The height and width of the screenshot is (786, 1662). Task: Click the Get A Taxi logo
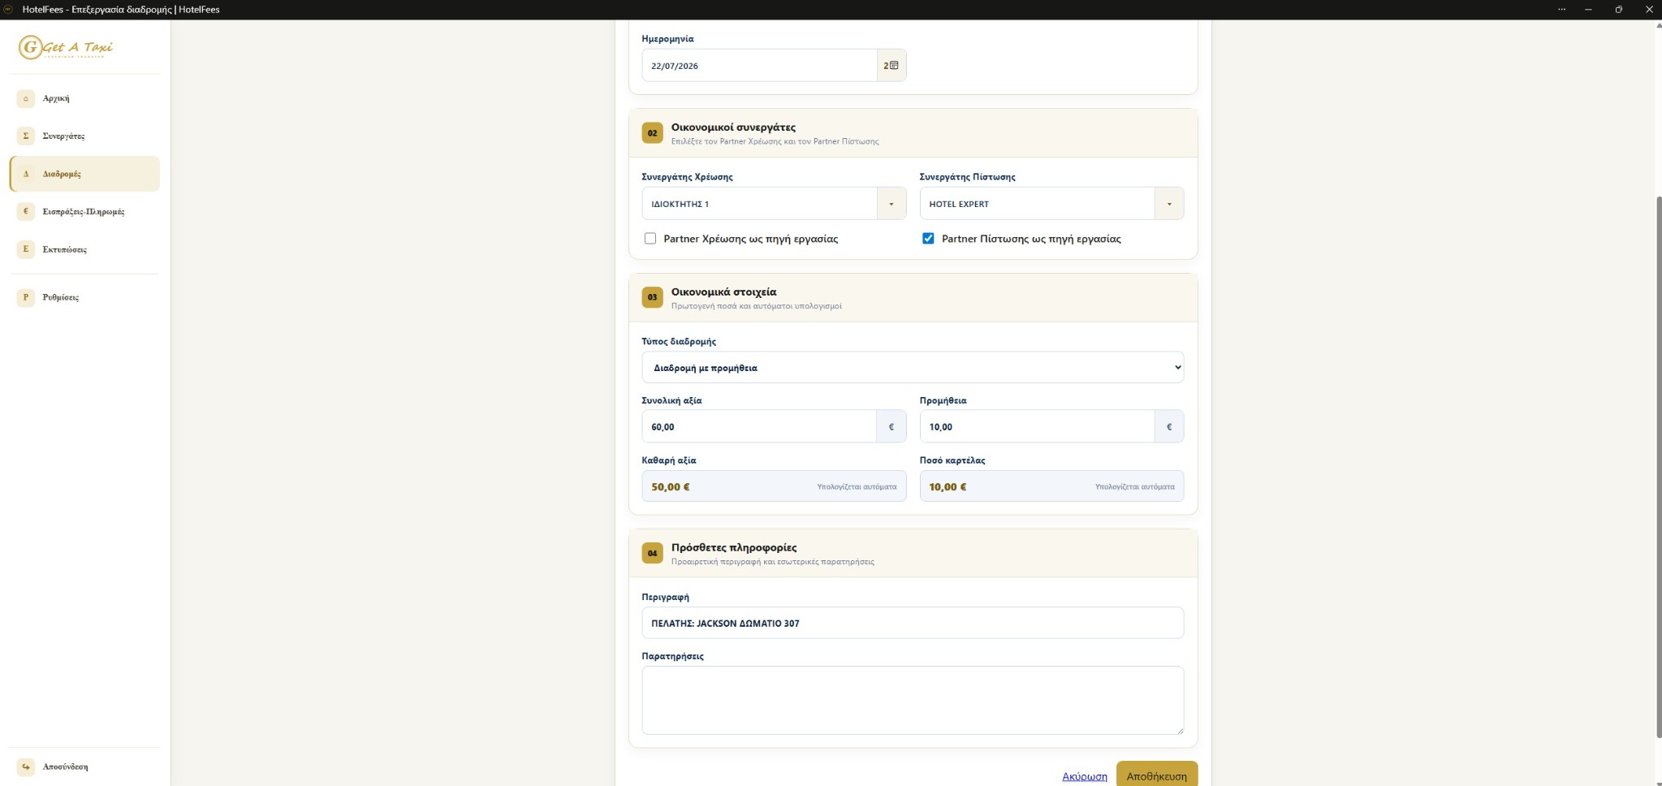(66, 47)
